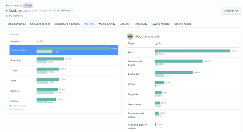Viewport: 243px width, 132px height.
Task: Expand the food, restaurant segment chevron
Action: pos(36,11)
